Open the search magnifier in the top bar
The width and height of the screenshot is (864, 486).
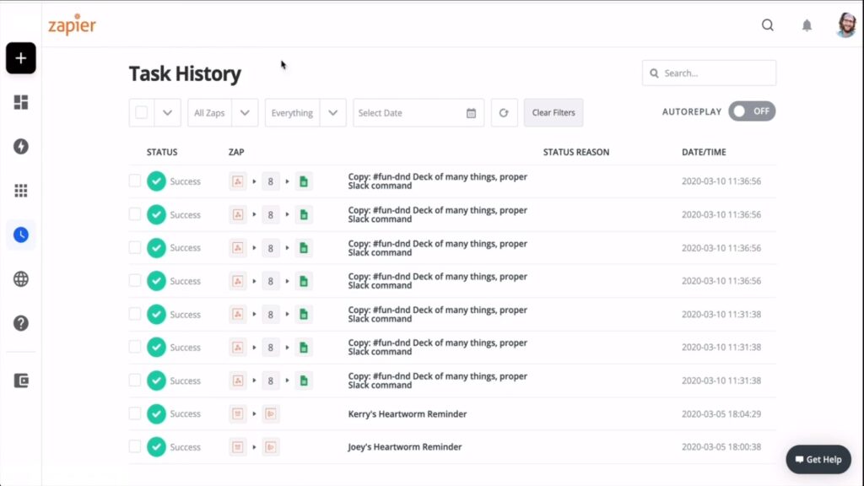pos(767,25)
